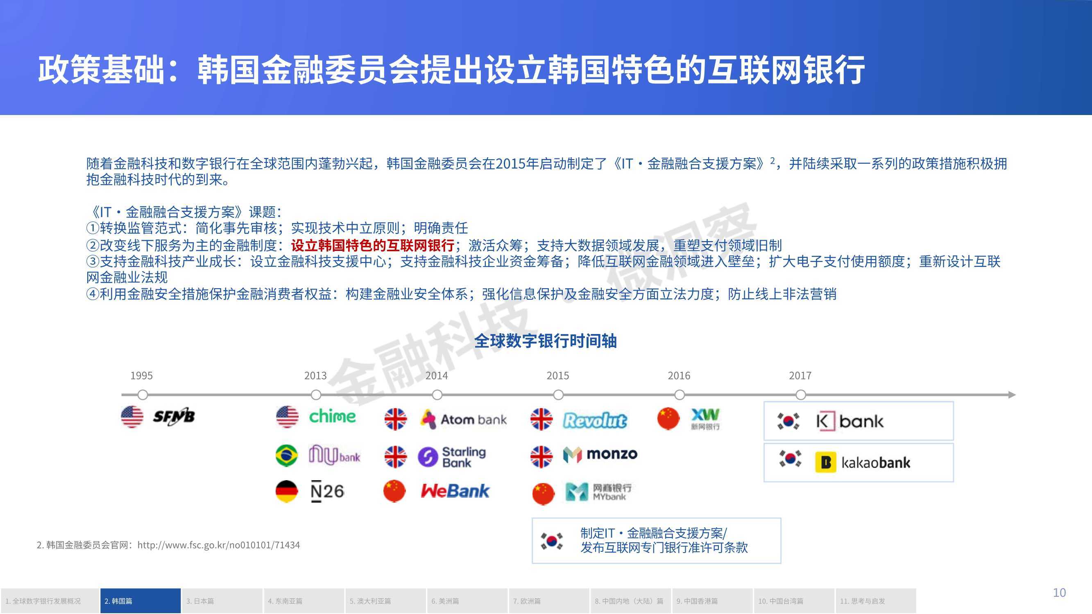Click the Brazil flag beside Nubank
Viewport: 1092px width, 614px height.
tap(287, 456)
